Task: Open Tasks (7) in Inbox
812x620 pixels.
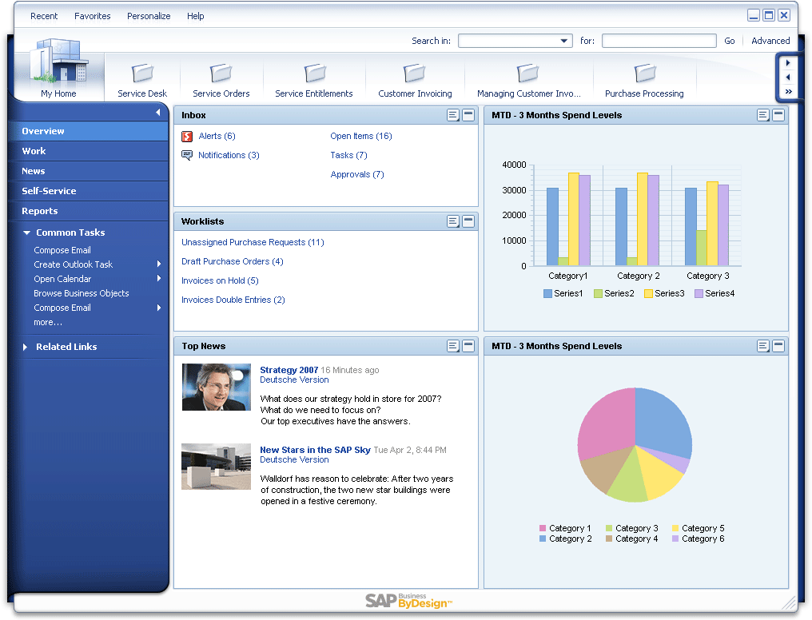Action: pos(349,155)
